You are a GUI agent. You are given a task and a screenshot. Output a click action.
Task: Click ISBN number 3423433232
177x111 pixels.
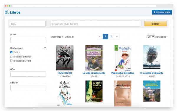pos(123,76)
